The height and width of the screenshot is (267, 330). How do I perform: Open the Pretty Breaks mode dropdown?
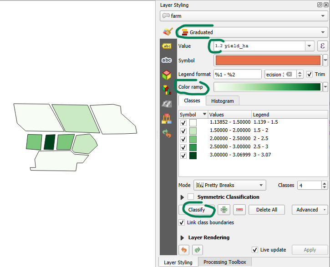(230, 185)
